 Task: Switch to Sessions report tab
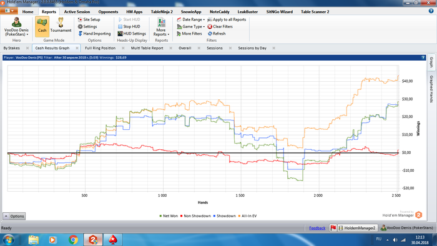point(215,48)
